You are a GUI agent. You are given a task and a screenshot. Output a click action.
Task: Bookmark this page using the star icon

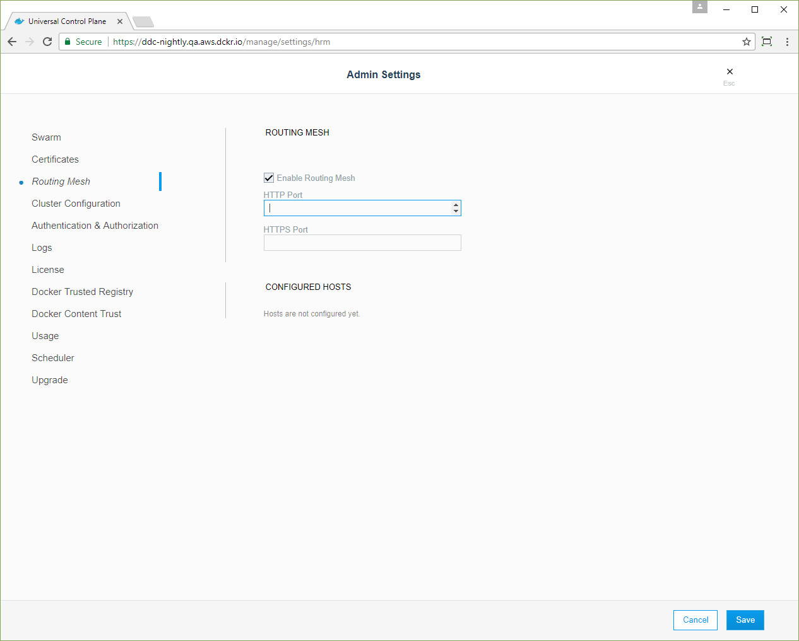[747, 42]
